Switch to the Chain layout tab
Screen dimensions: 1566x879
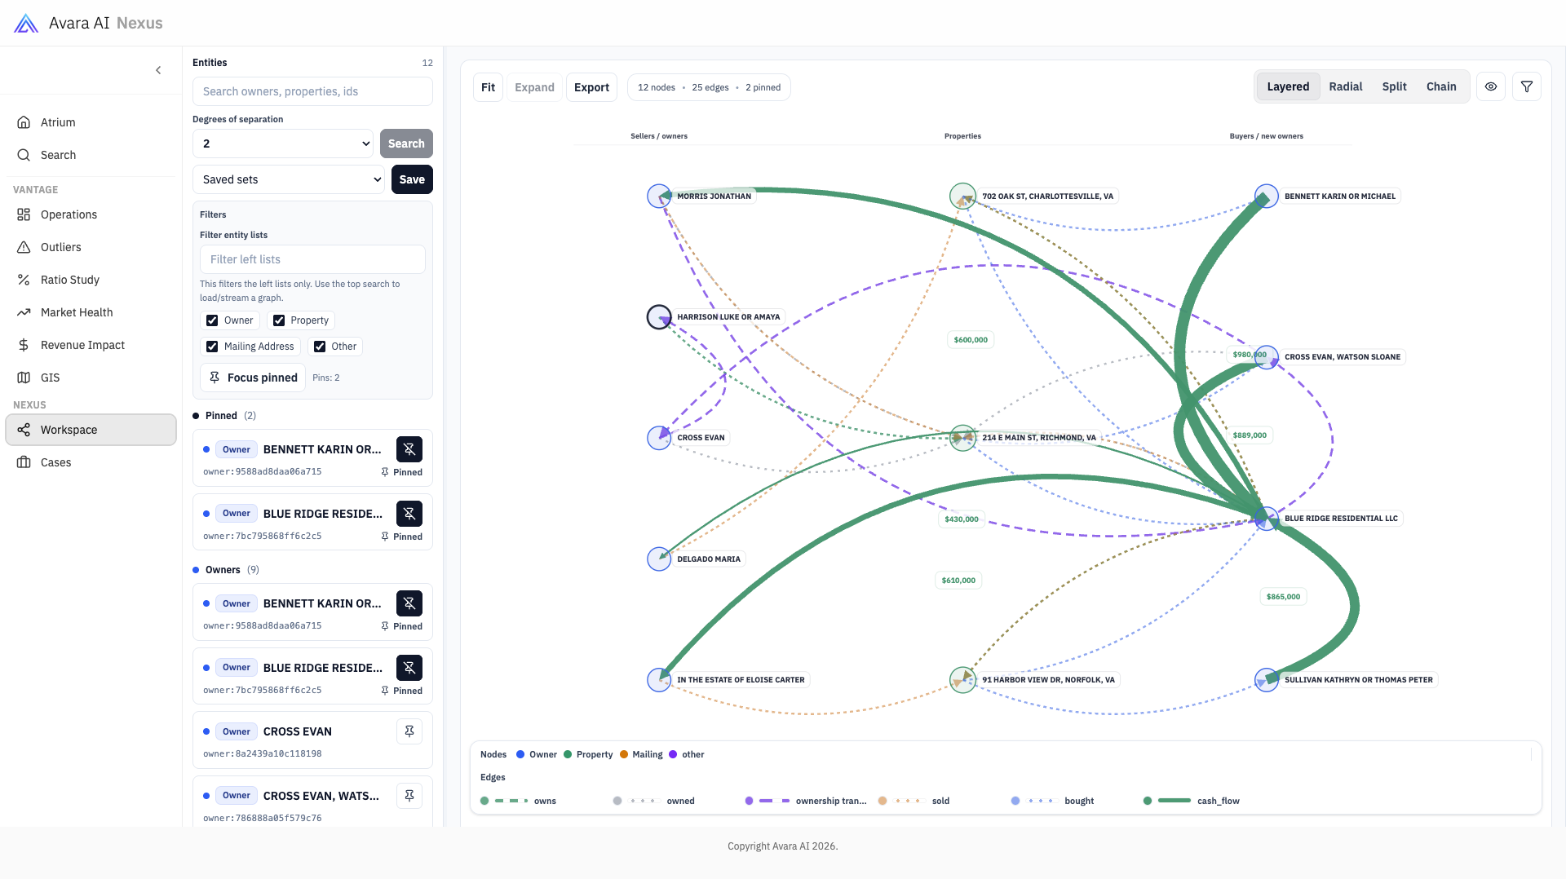(1440, 86)
